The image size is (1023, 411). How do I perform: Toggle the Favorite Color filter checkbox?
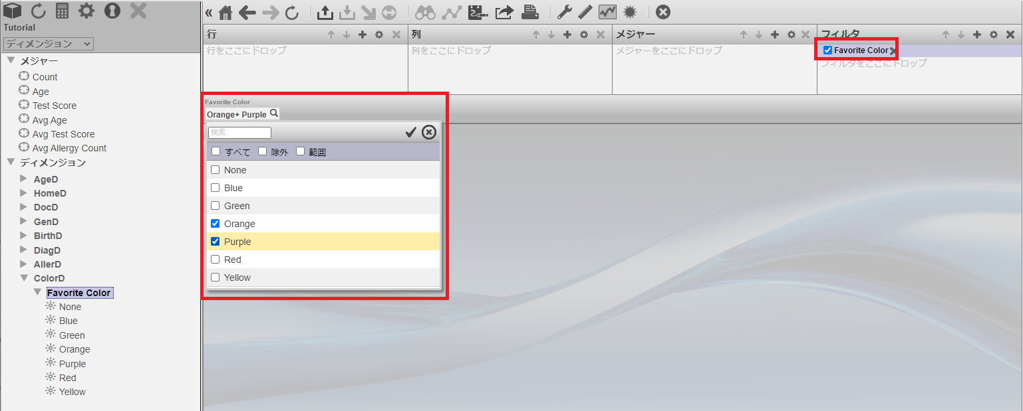click(827, 50)
